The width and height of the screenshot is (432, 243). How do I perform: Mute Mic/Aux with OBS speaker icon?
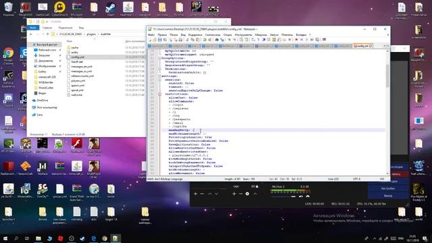pyautogui.click(x=301, y=196)
